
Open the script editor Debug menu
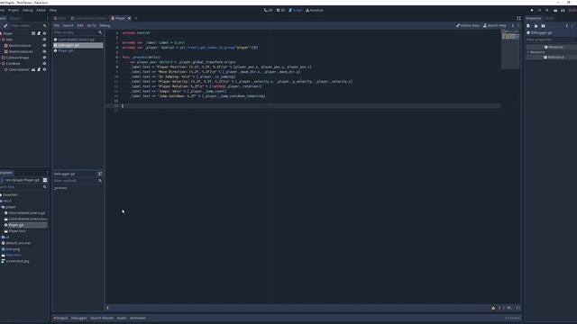pyautogui.click(x=105, y=25)
